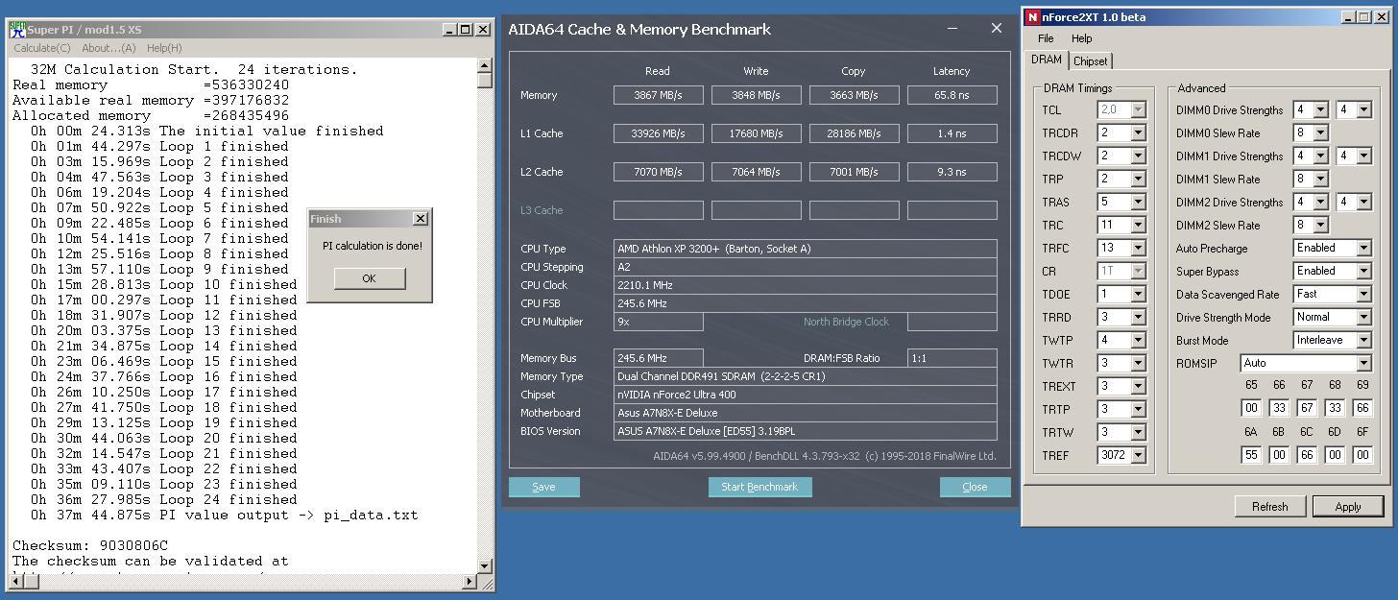
Task: Switch to the Chipset tab
Action: coord(1090,61)
